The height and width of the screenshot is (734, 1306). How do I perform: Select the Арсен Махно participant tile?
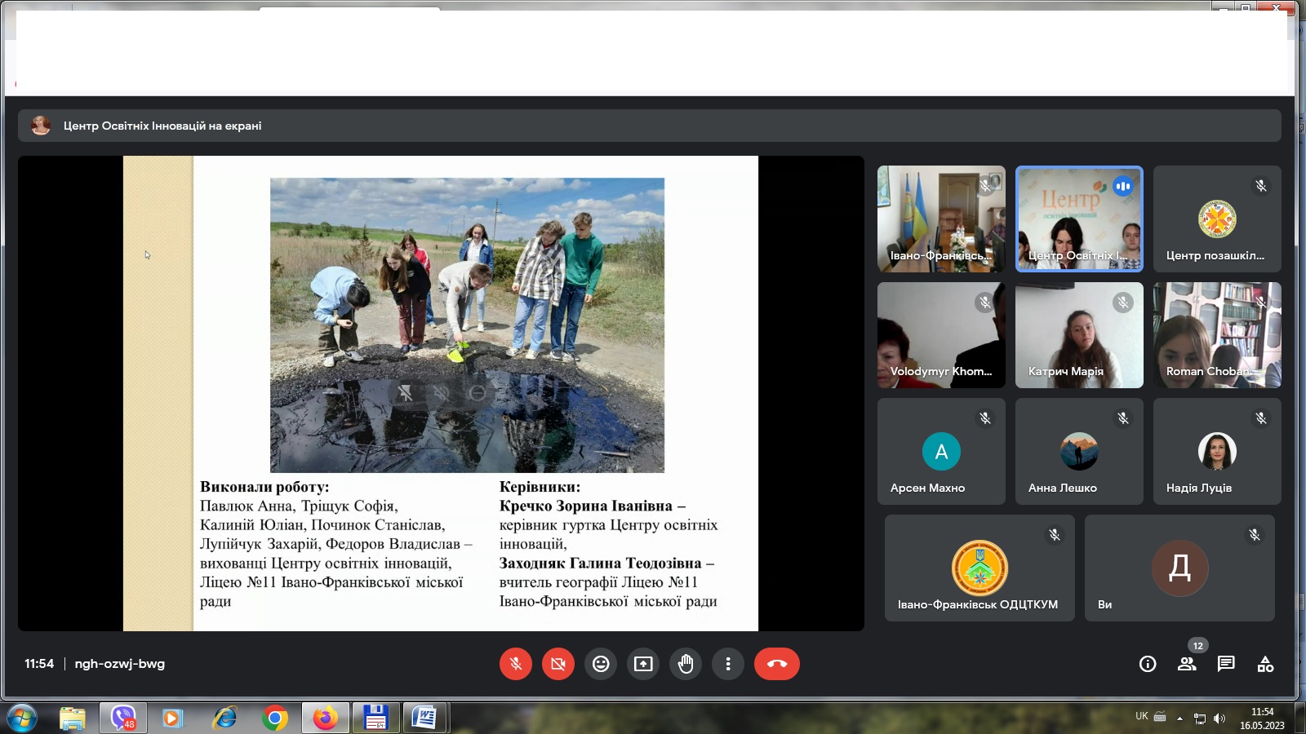941,452
